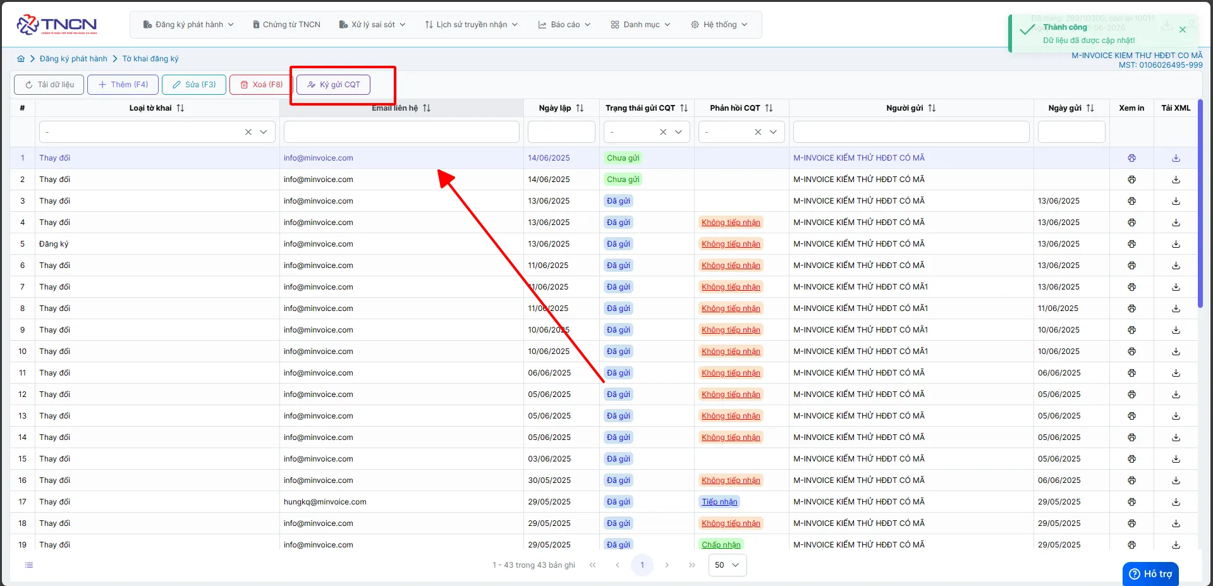
Task: Open the Tiếp nhận link in row 17
Action: [x=719, y=502]
